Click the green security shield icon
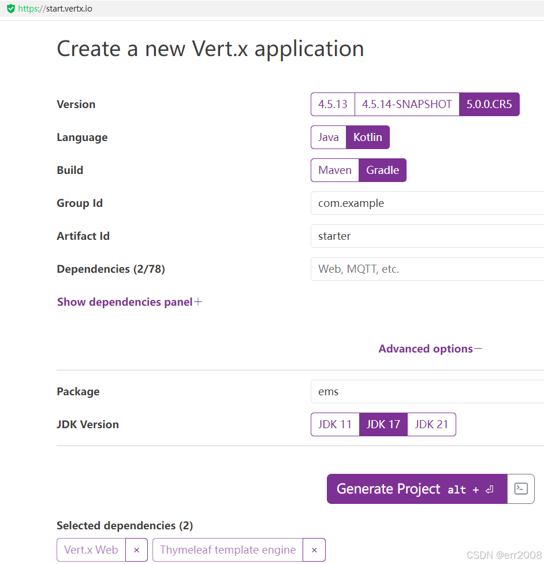The image size is (544, 564). pos(11,9)
